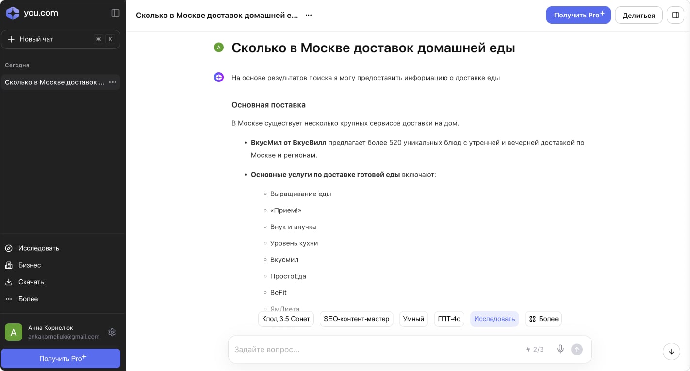Select the Клод 3.5 Сонет model
Image resolution: width=690 pixels, height=371 pixels.
pyautogui.click(x=286, y=319)
